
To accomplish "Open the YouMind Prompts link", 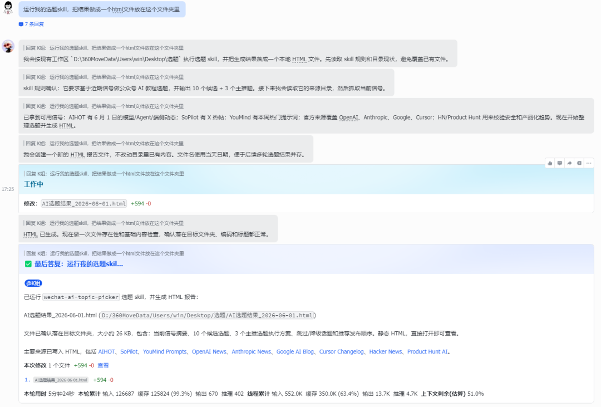I will tap(165, 351).
